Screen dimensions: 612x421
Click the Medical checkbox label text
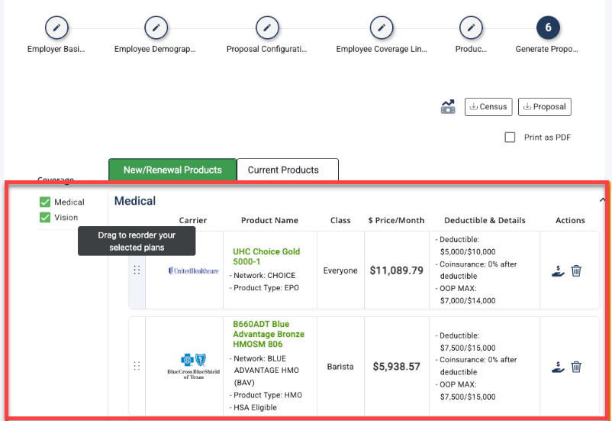tap(69, 202)
